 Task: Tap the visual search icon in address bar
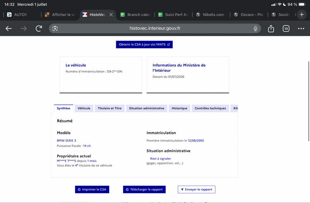point(55,29)
